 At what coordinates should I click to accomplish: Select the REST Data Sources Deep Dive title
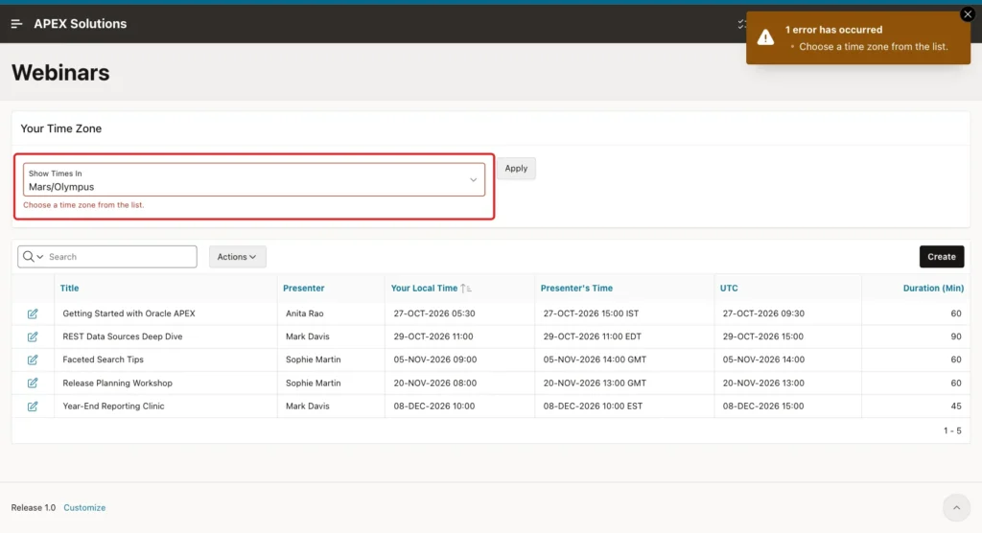coord(123,336)
